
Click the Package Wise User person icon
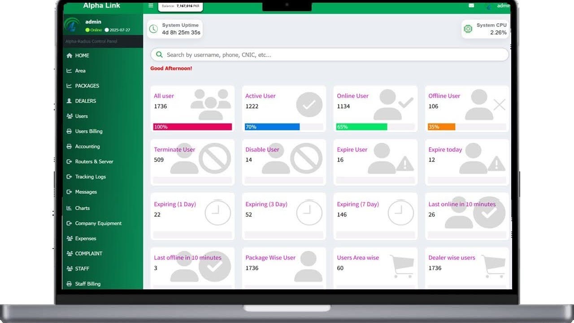(x=309, y=266)
